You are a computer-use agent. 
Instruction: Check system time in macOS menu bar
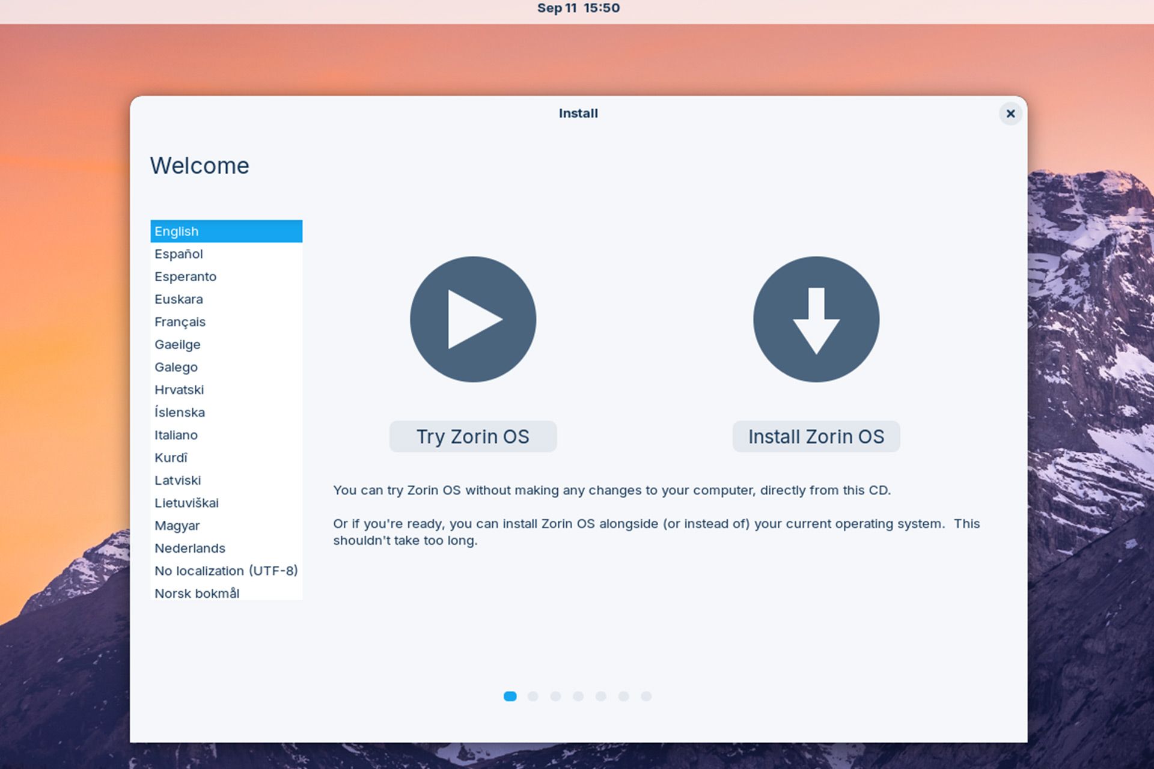click(577, 8)
